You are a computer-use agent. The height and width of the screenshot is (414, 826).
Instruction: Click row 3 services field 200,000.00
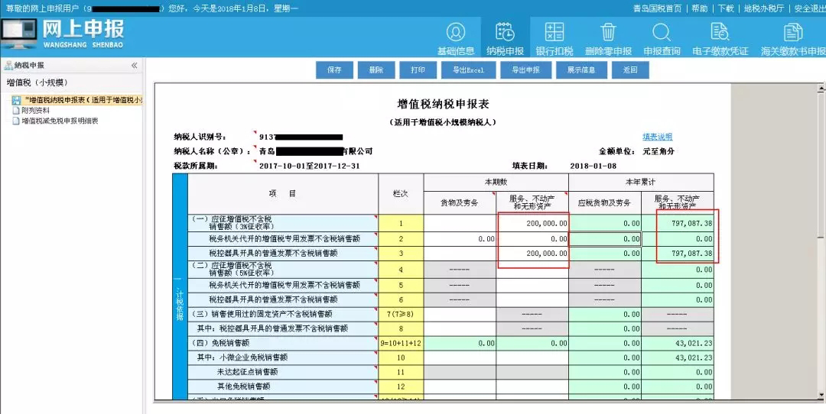tap(532, 254)
